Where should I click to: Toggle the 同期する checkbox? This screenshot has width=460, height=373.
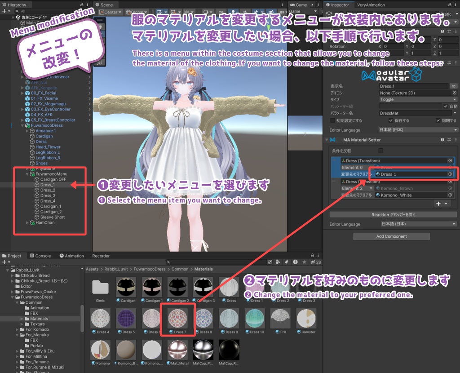(x=438, y=120)
